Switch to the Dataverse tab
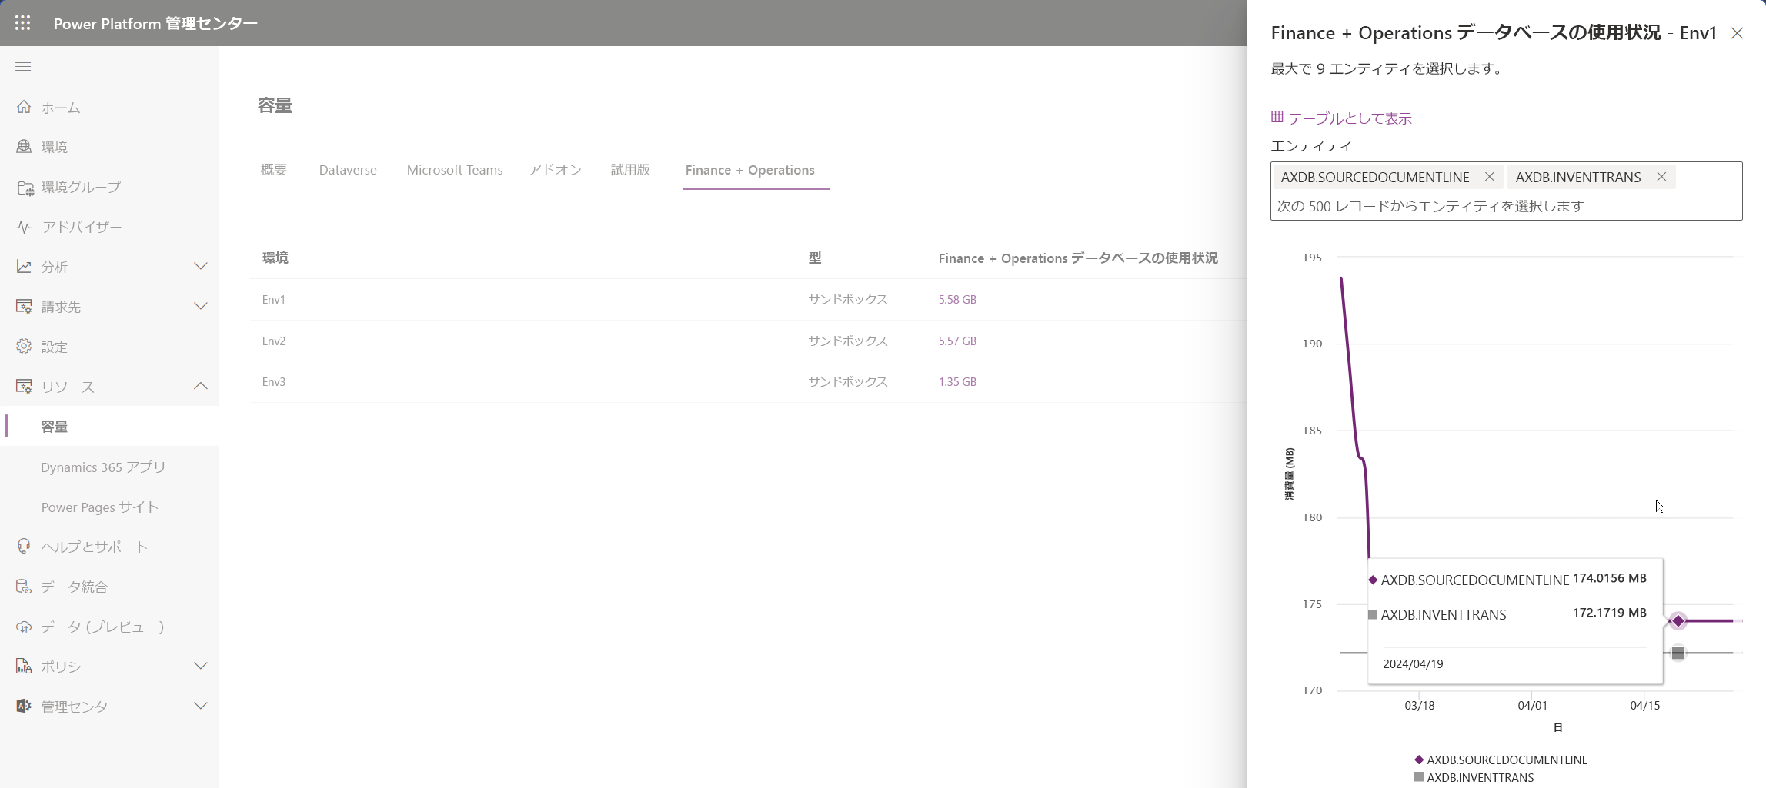 [348, 170]
